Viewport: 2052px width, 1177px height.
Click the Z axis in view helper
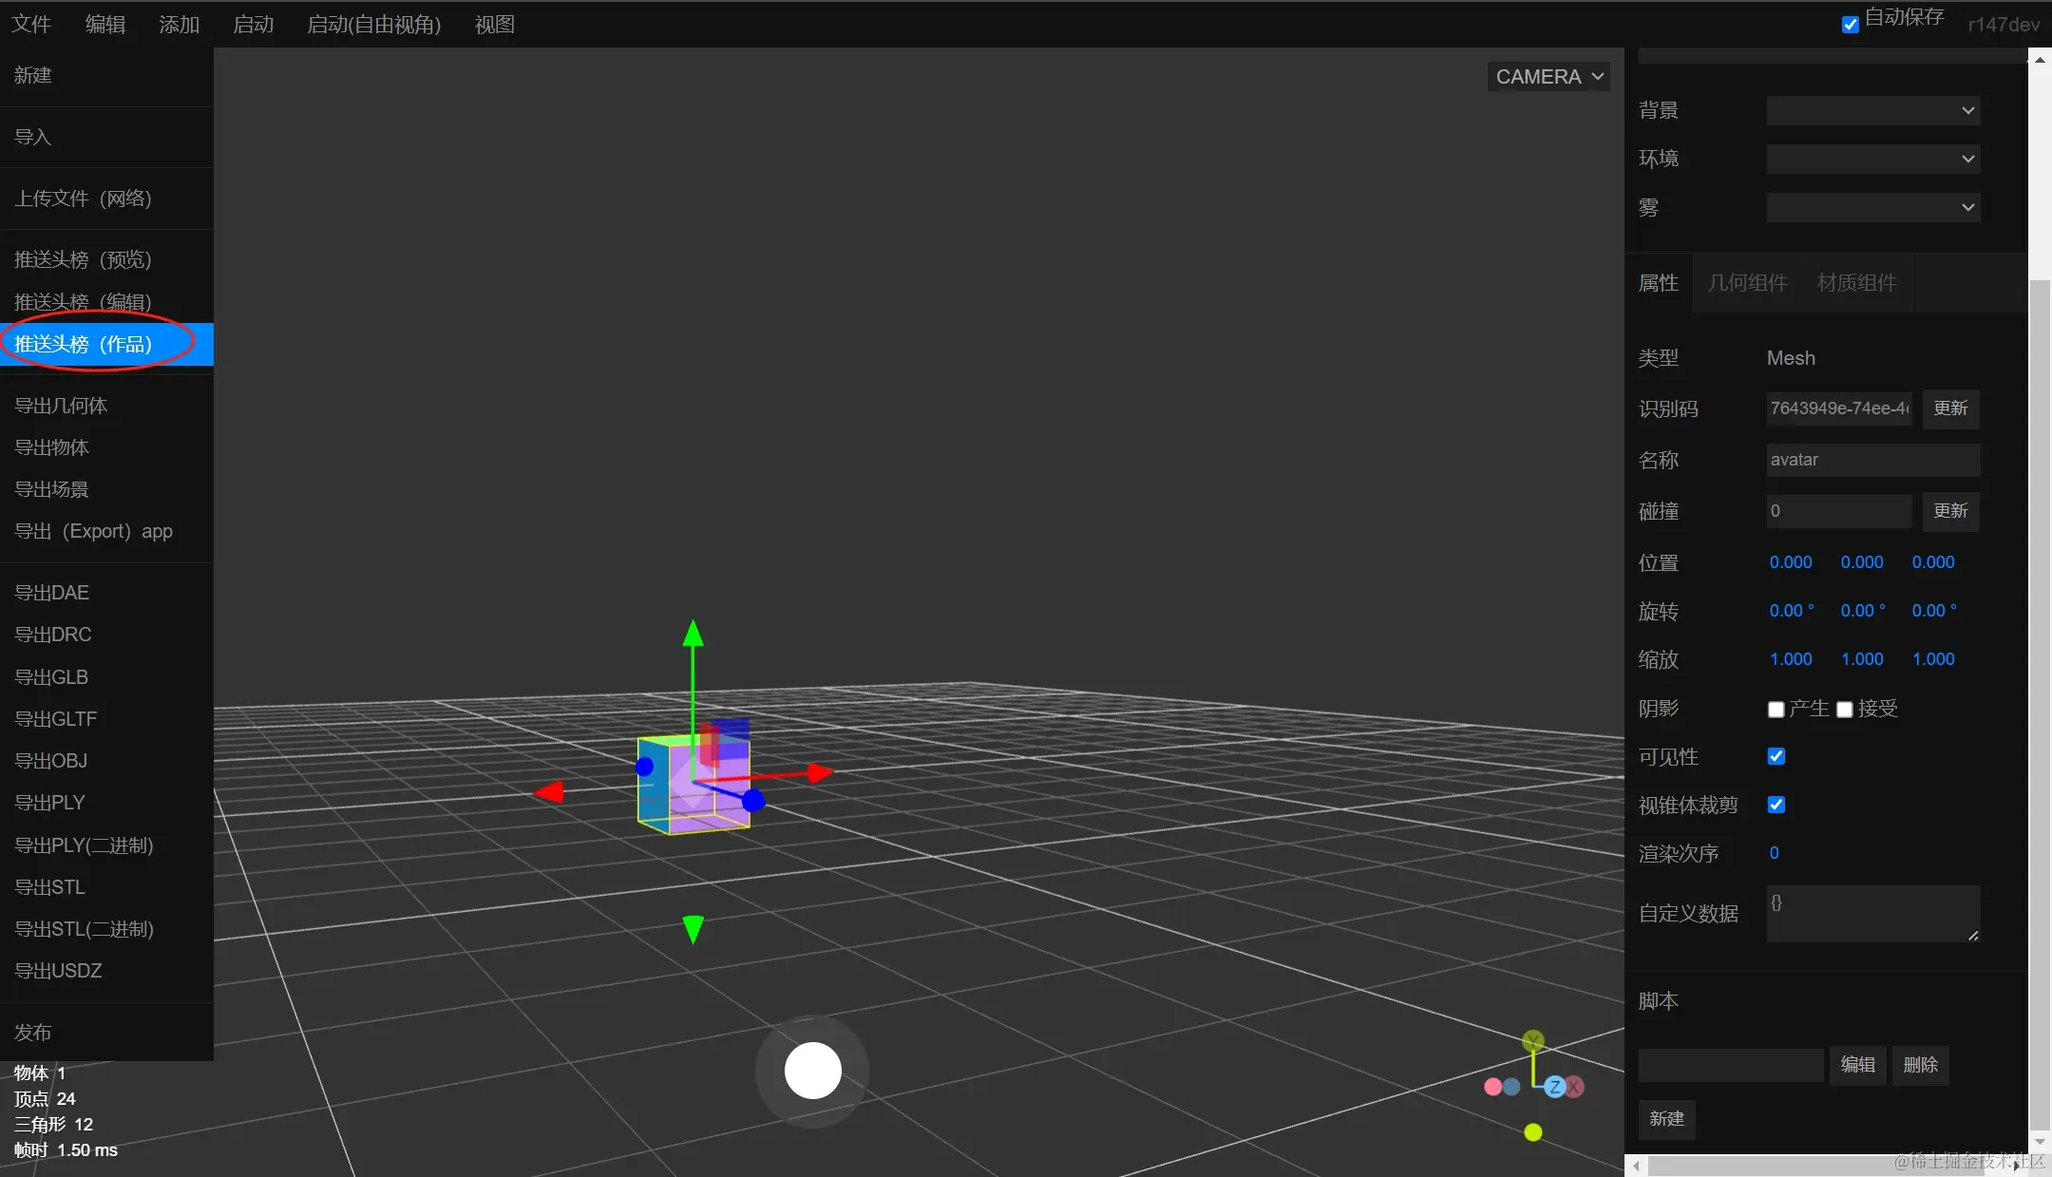click(1554, 1087)
